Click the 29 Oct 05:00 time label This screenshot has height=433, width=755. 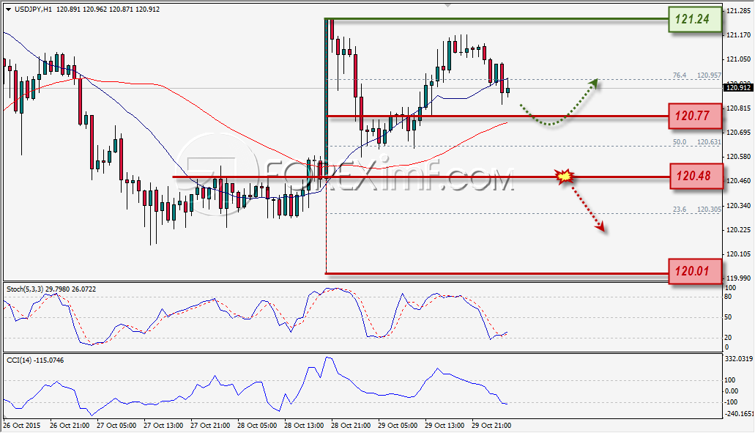[x=397, y=426]
